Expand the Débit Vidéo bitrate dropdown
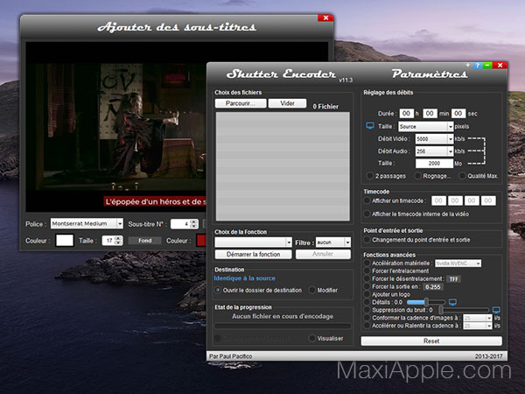 pyautogui.click(x=435, y=139)
